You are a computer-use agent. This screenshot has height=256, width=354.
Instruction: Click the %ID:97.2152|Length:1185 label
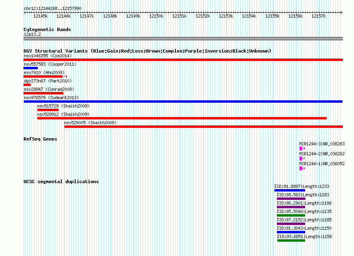pos(304,220)
